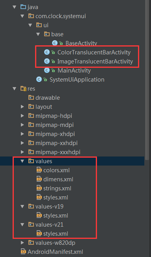Click the ColorTranslucentBarActivity class icon
This screenshot has height=257, width=151.
[47, 52]
